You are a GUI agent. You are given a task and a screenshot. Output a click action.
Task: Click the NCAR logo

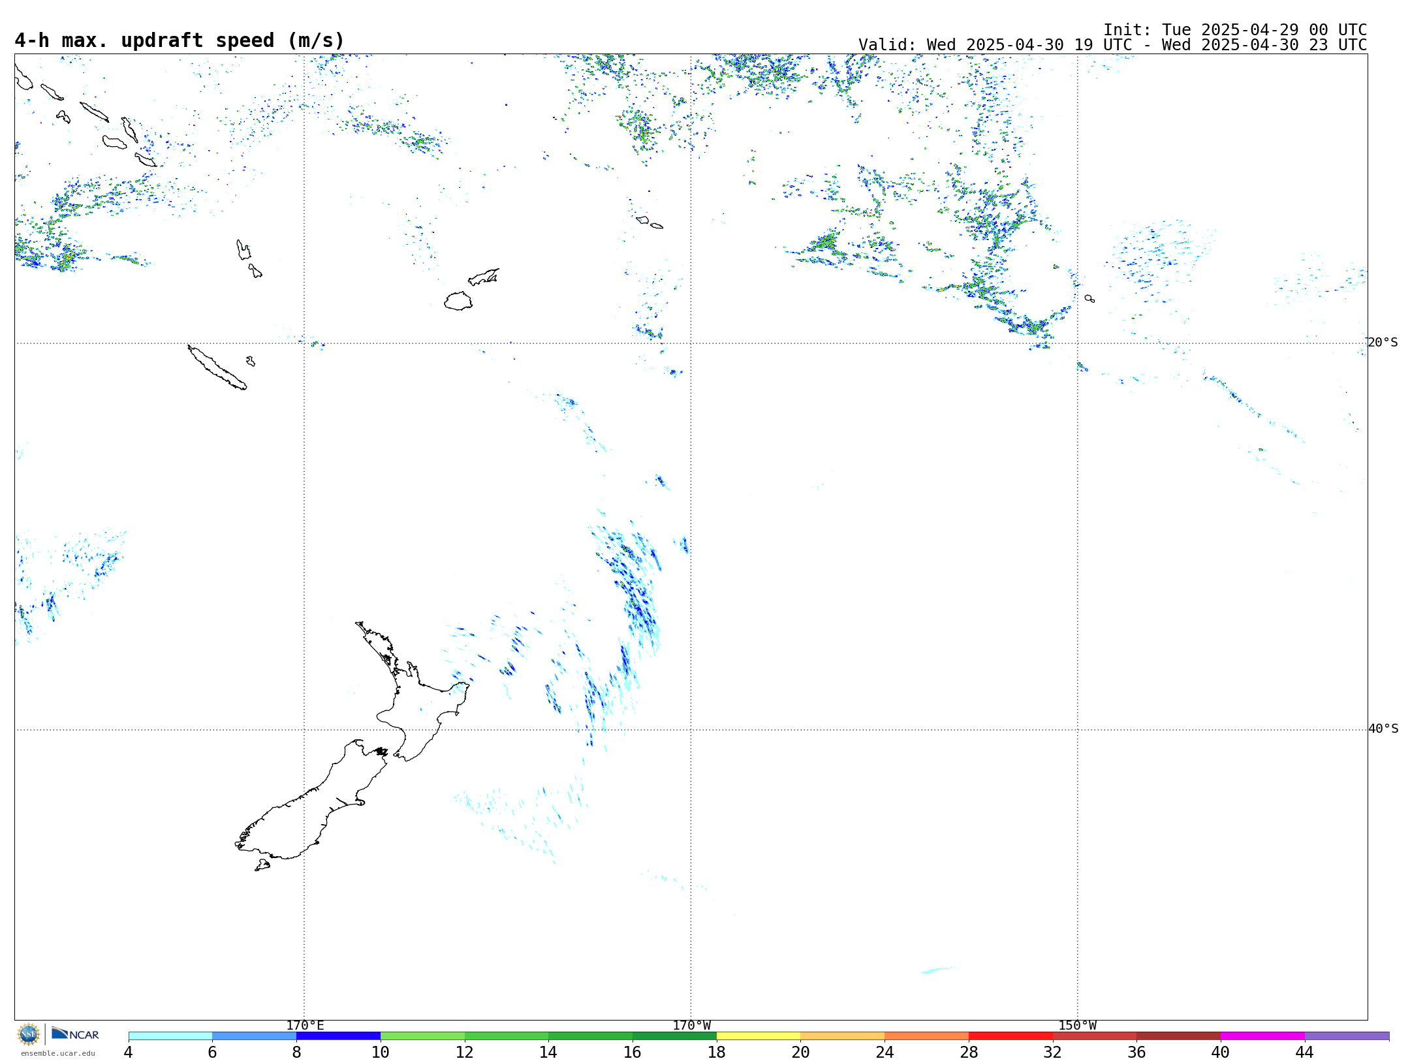click(76, 1034)
